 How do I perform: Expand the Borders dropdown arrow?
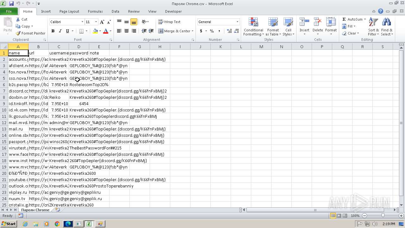coord(87,31)
